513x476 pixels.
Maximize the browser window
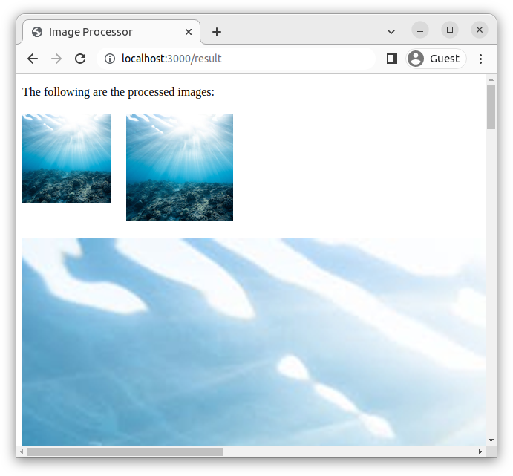[450, 30]
